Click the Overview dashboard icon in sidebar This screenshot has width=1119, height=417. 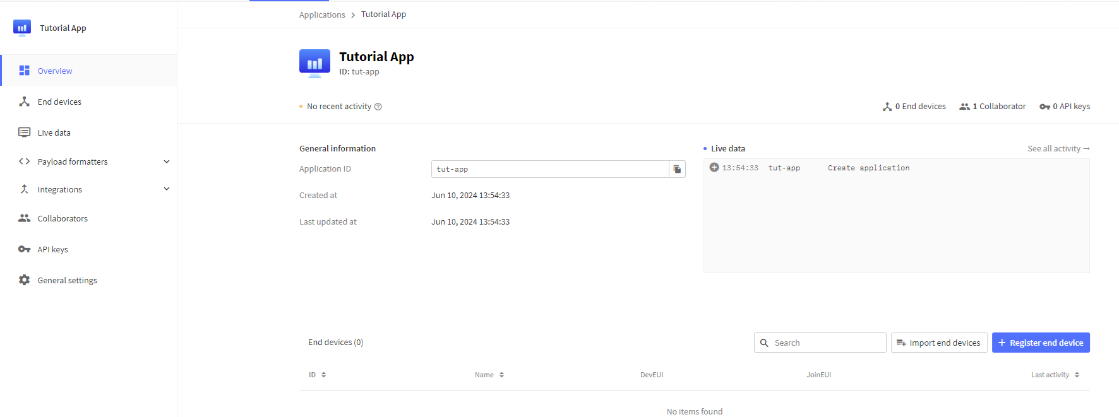pos(24,71)
